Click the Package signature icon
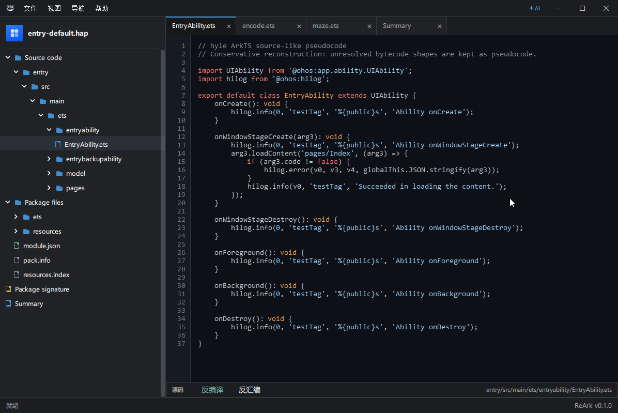 8,289
